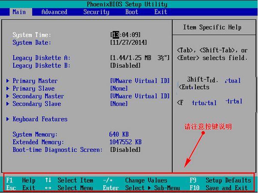This screenshot has height=193, width=258.
Task: Click F1 Help in bottom key bar
Action: pos(21,180)
